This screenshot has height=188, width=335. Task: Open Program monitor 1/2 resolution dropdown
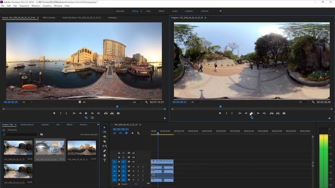tap(304, 102)
